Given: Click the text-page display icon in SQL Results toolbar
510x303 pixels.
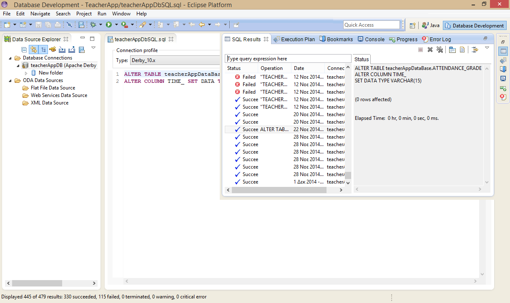Looking at the screenshot, I should 462,50.
